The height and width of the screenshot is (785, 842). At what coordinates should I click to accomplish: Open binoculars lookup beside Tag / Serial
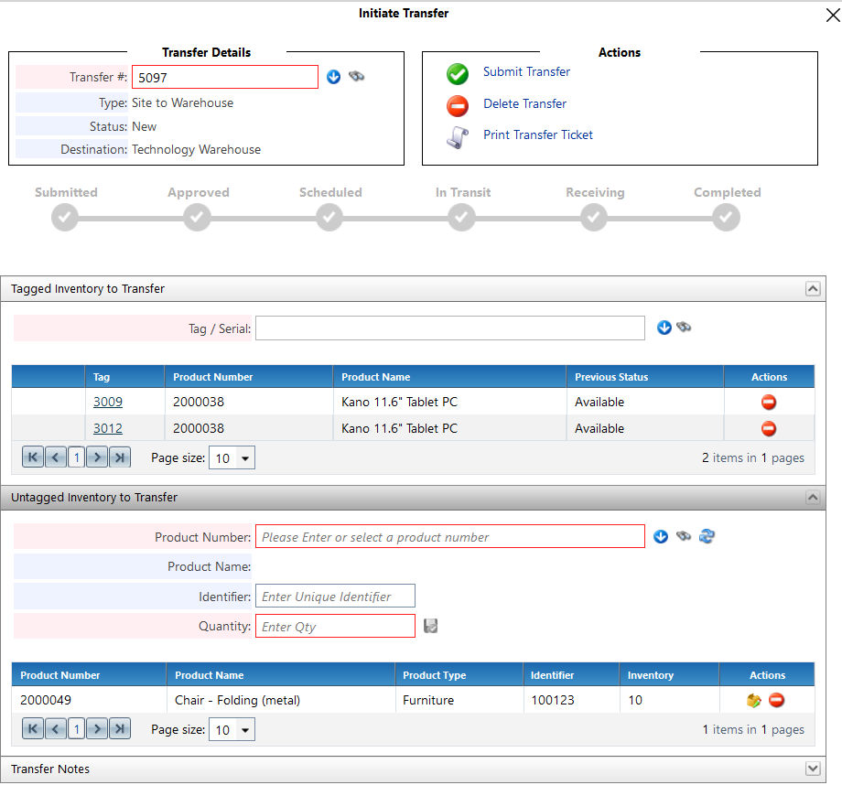click(x=684, y=327)
